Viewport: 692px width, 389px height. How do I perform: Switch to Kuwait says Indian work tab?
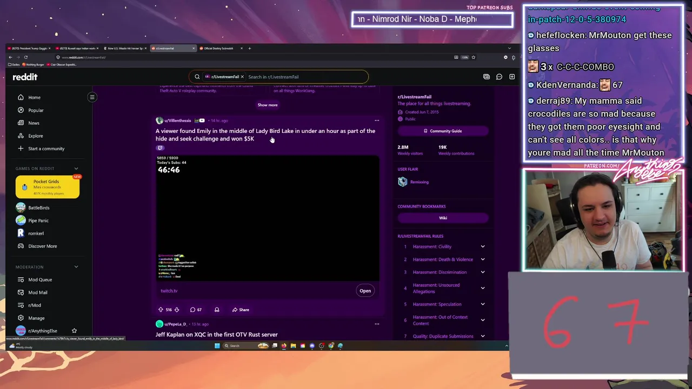[77, 48]
